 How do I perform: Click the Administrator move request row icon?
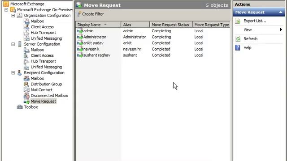click(80, 37)
